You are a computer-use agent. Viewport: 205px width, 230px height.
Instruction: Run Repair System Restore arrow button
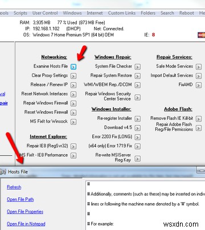tap(137, 76)
